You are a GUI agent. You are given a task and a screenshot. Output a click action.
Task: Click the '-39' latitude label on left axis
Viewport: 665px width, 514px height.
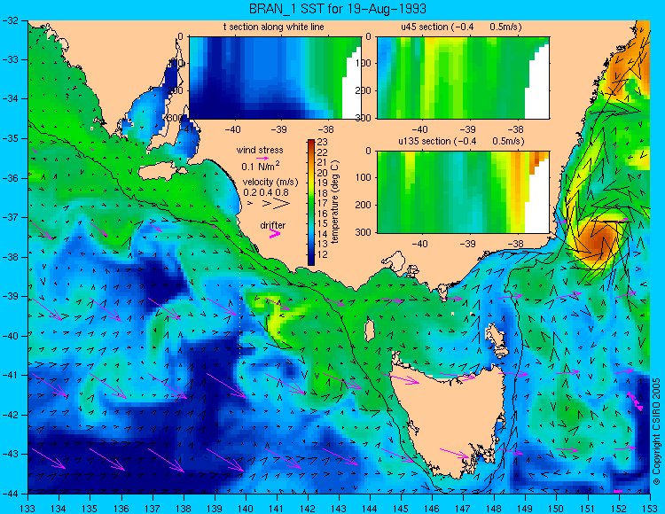(x=12, y=296)
